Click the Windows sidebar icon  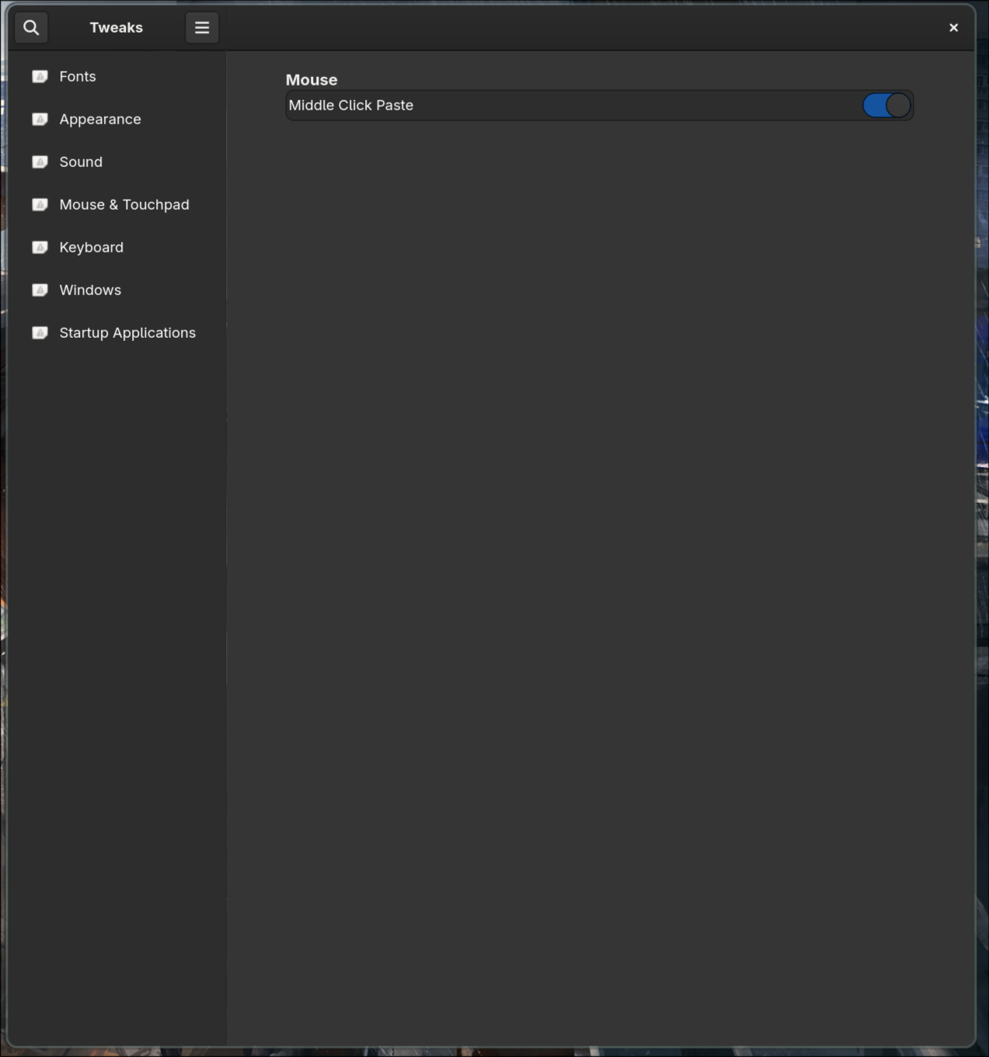(x=40, y=290)
